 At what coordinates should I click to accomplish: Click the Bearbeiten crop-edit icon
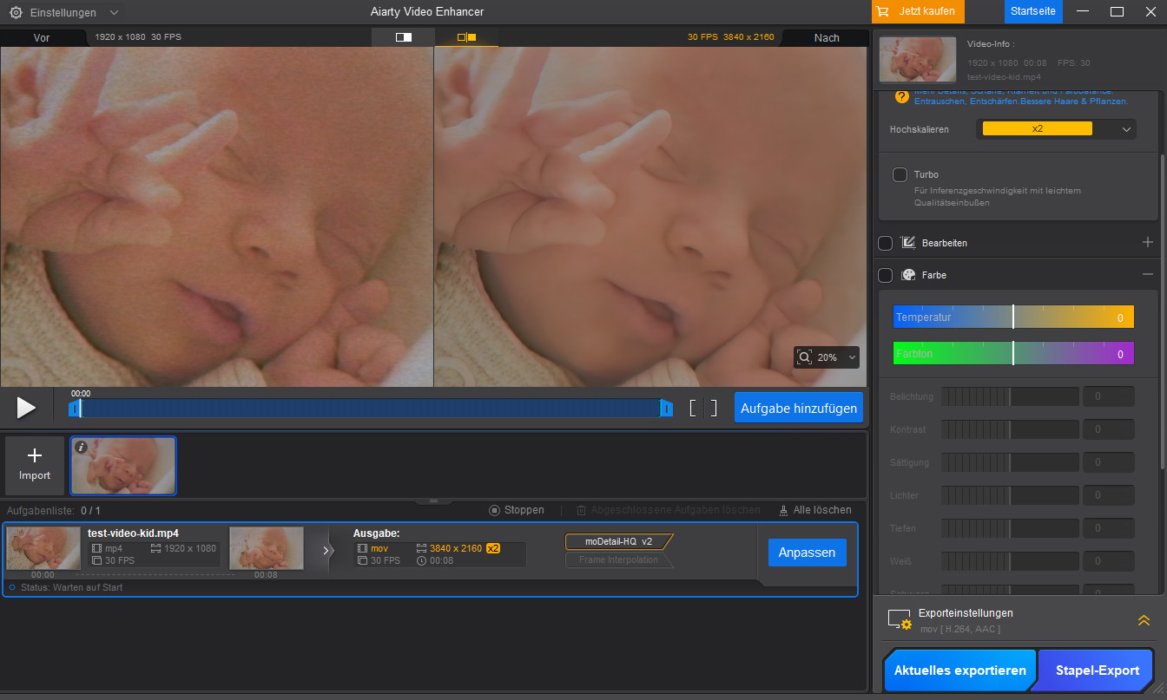(x=908, y=243)
